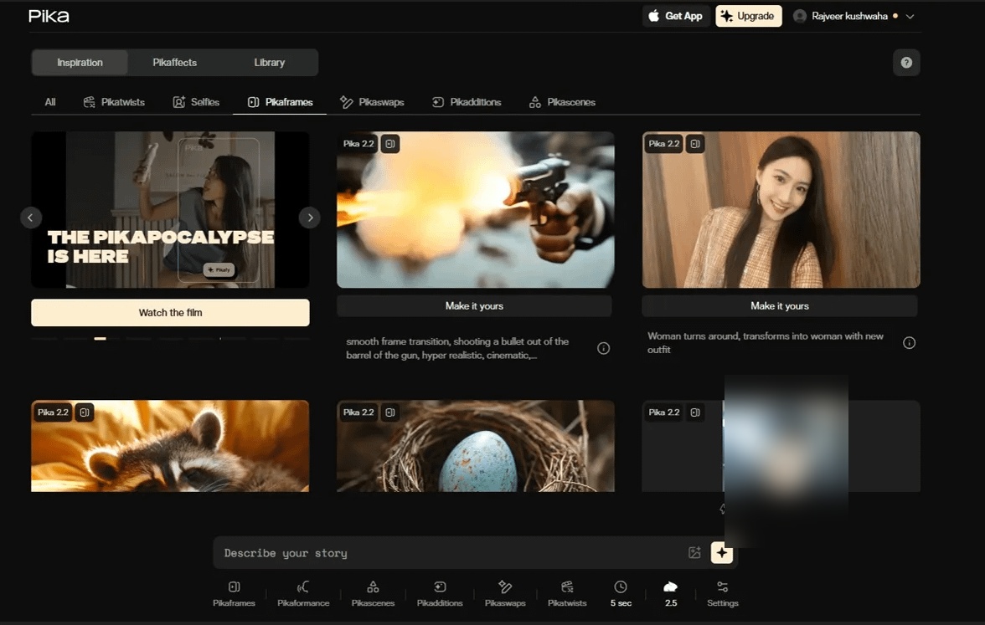Click the user avatar icon
This screenshot has width=985, height=625.
800,17
